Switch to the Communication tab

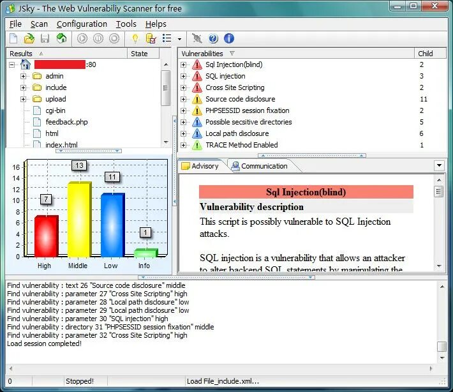tap(260, 166)
